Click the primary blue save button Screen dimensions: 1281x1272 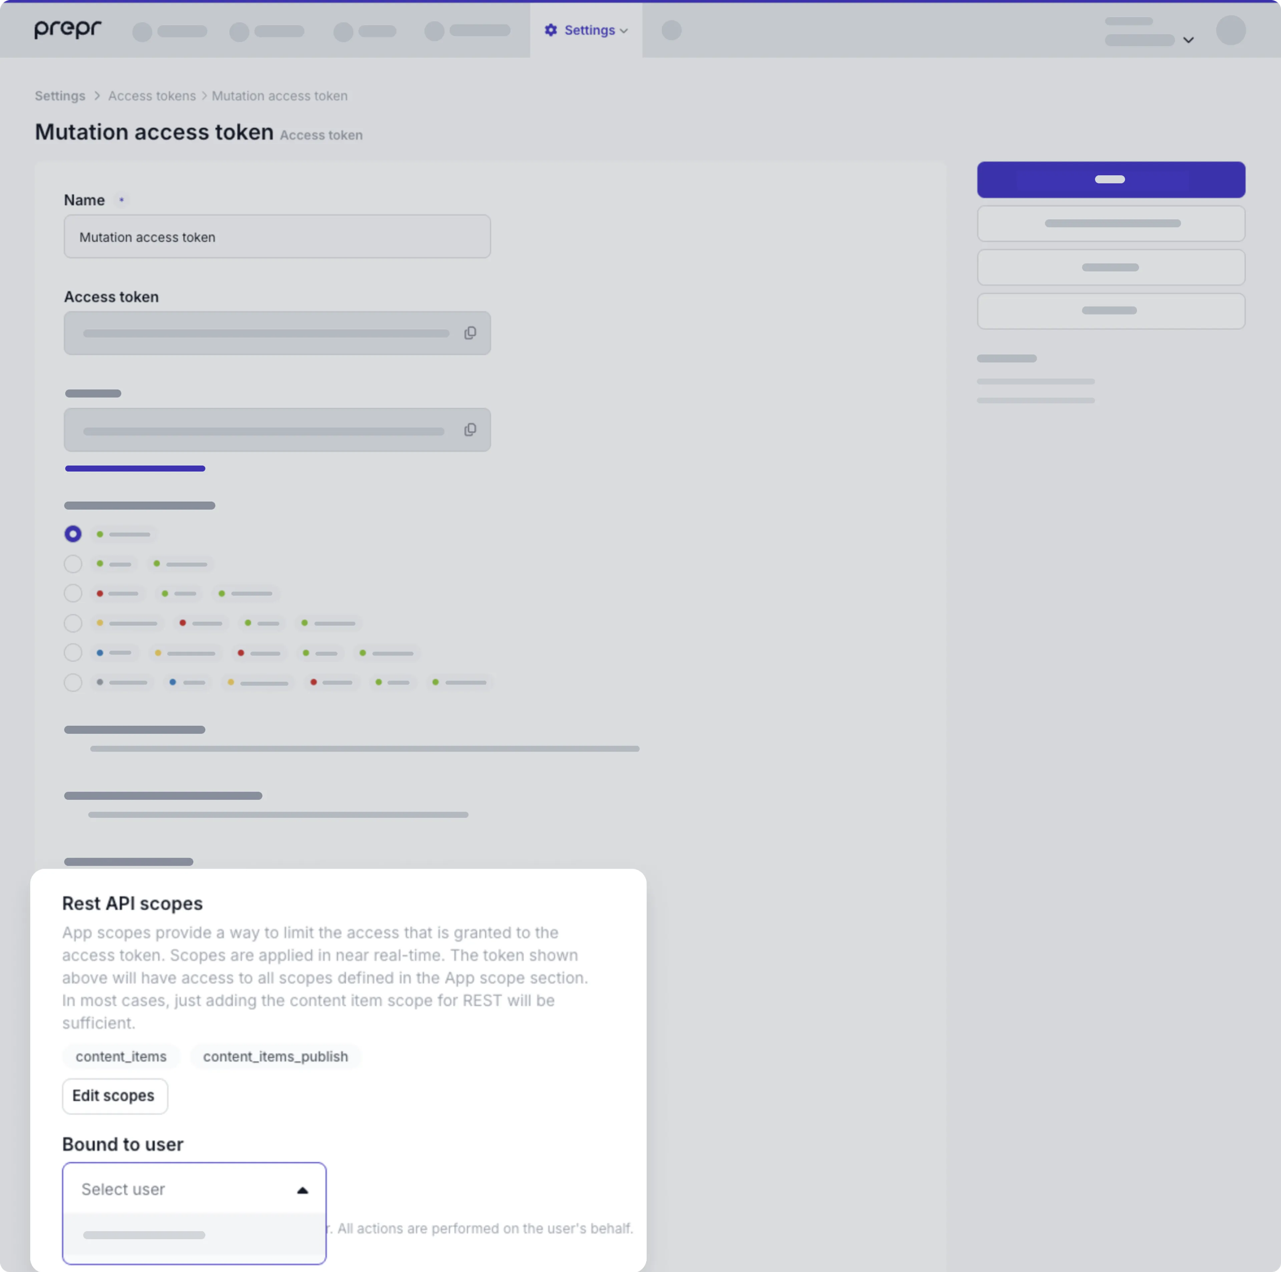(1111, 179)
